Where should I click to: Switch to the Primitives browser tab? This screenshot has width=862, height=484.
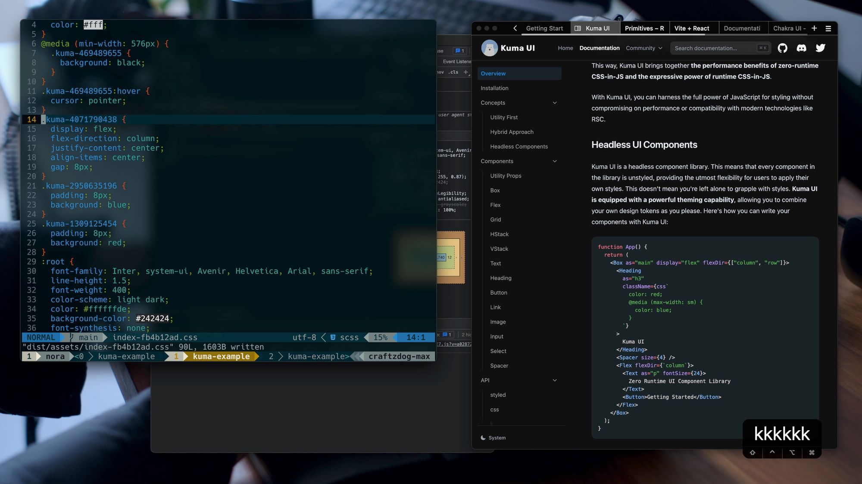[644, 28]
